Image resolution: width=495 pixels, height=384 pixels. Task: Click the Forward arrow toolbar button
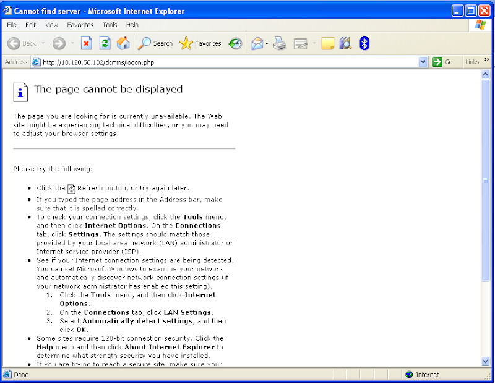coord(59,43)
